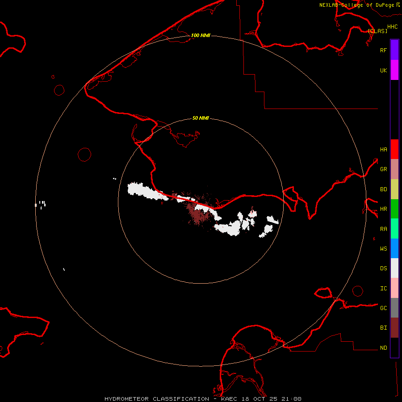Click the ND legend label
The width and height of the screenshot is (402, 402).
(x=383, y=348)
